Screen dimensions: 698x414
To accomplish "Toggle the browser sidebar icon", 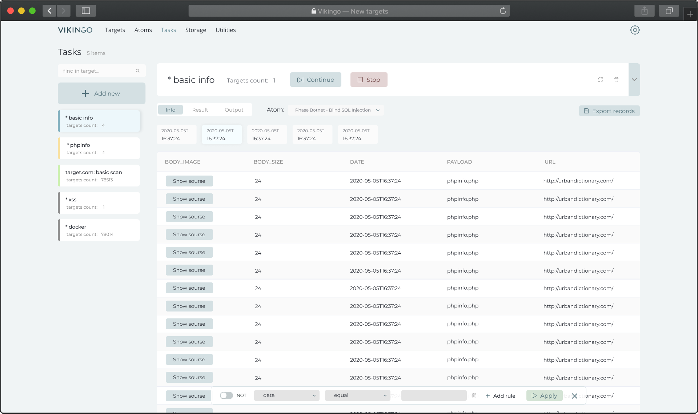I will click(x=86, y=11).
